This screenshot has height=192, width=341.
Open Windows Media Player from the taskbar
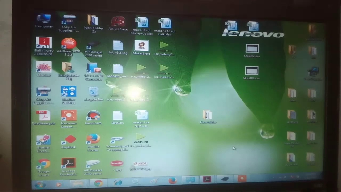59,184
